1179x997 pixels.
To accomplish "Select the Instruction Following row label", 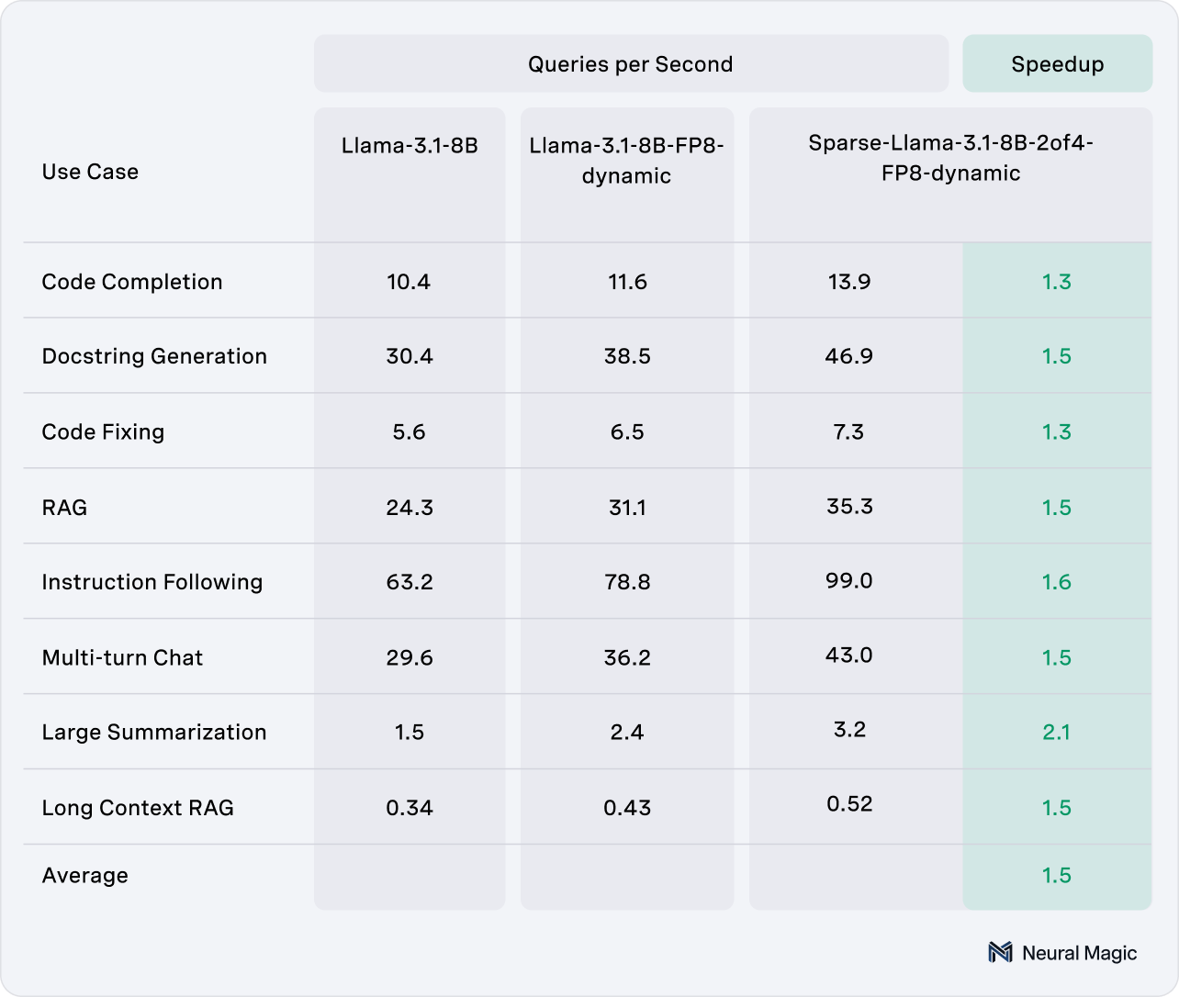I will (152, 582).
